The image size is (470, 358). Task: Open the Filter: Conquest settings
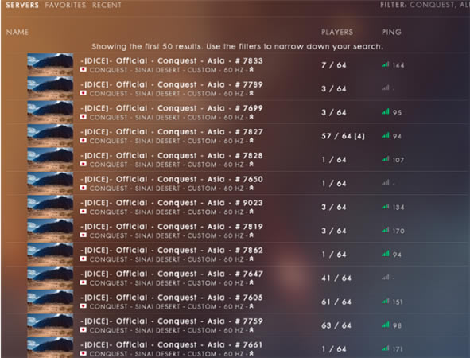[425, 5]
